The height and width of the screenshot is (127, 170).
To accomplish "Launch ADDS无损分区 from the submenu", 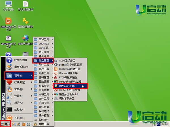I will pos(70,60).
